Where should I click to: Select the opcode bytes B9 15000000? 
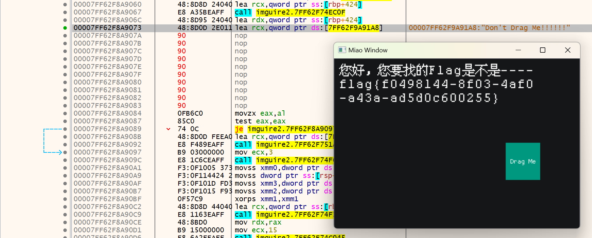(201, 230)
